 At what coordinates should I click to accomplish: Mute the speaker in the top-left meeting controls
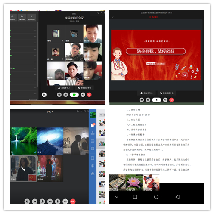[83, 95]
